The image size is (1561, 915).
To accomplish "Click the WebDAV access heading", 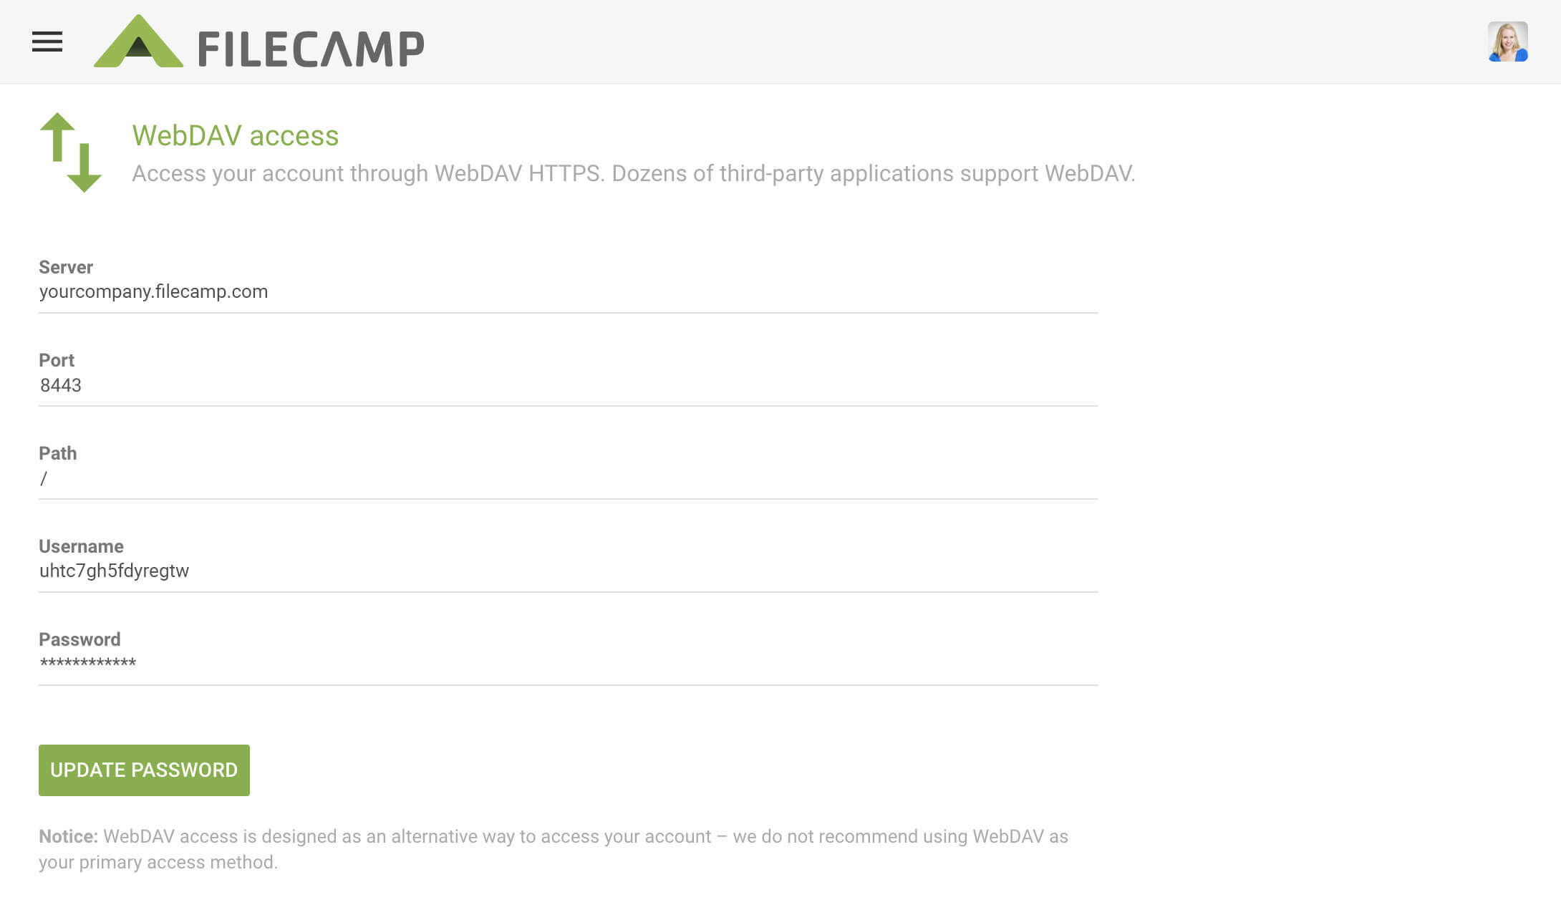I will [235, 135].
